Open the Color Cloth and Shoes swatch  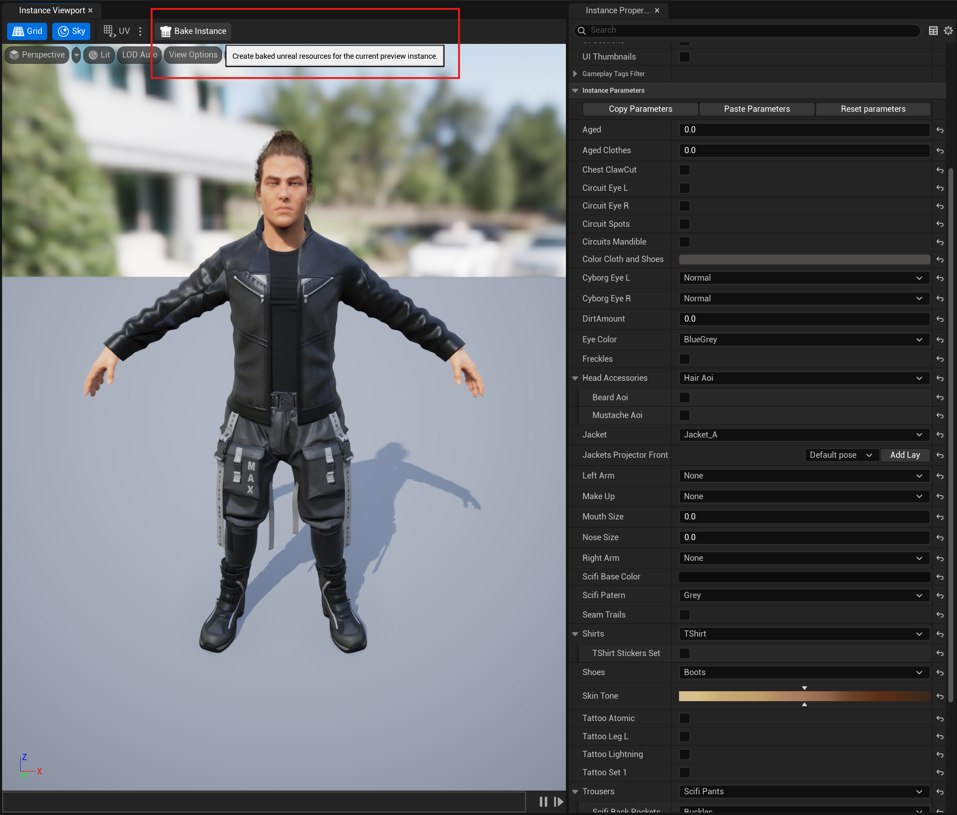pyautogui.click(x=804, y=260)
